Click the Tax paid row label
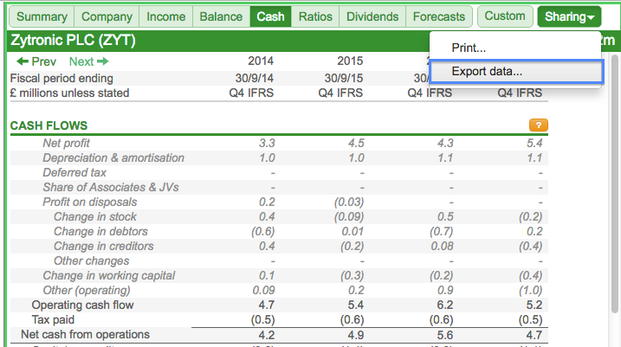 coord(53,319)
